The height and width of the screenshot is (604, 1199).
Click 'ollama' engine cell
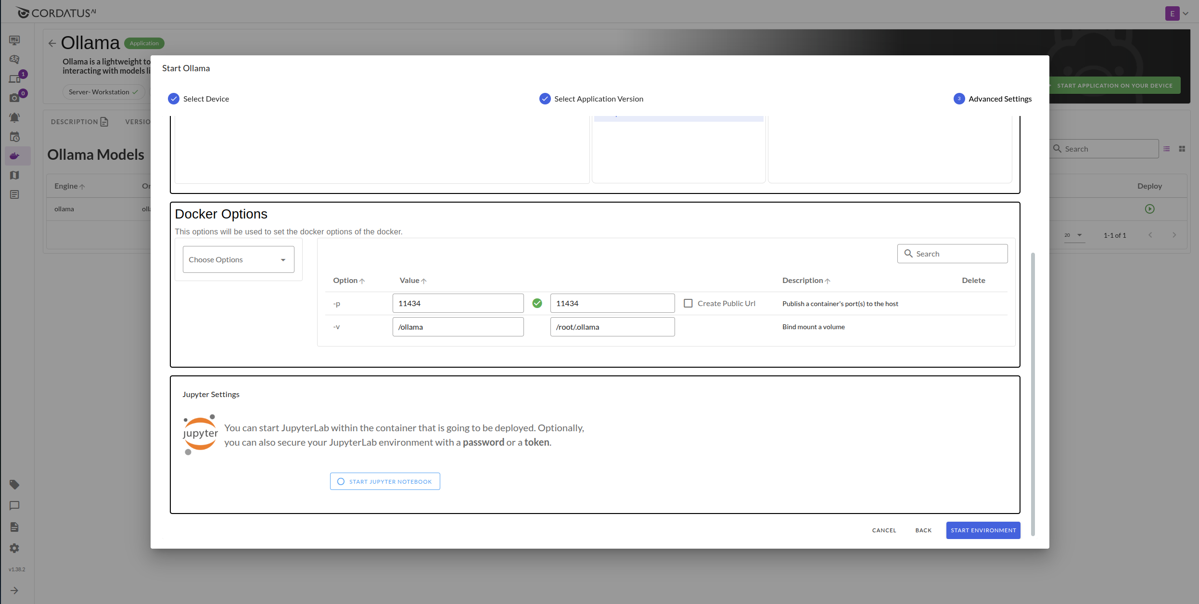64,209
